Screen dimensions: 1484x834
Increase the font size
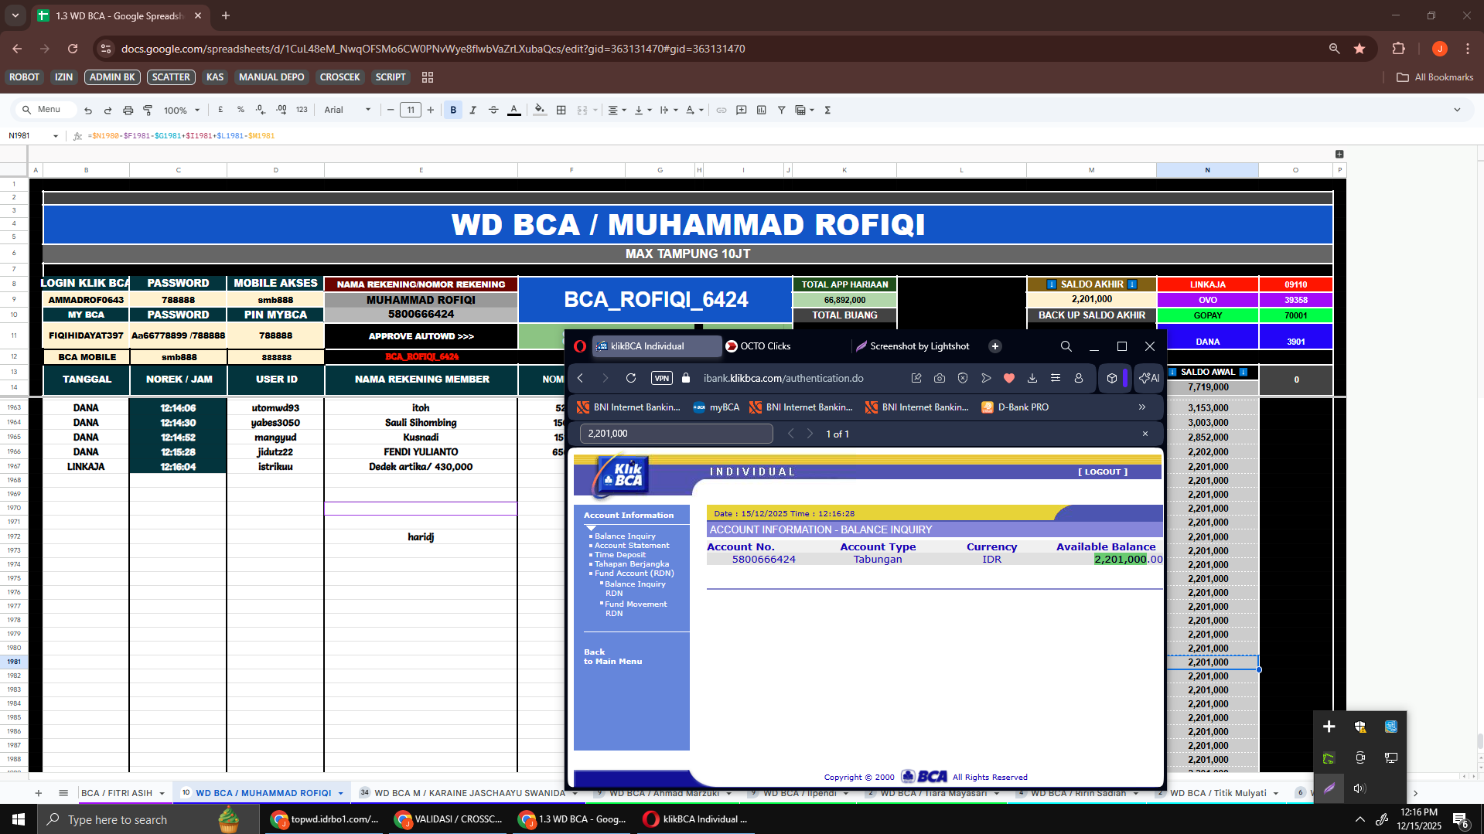[431, 110]
